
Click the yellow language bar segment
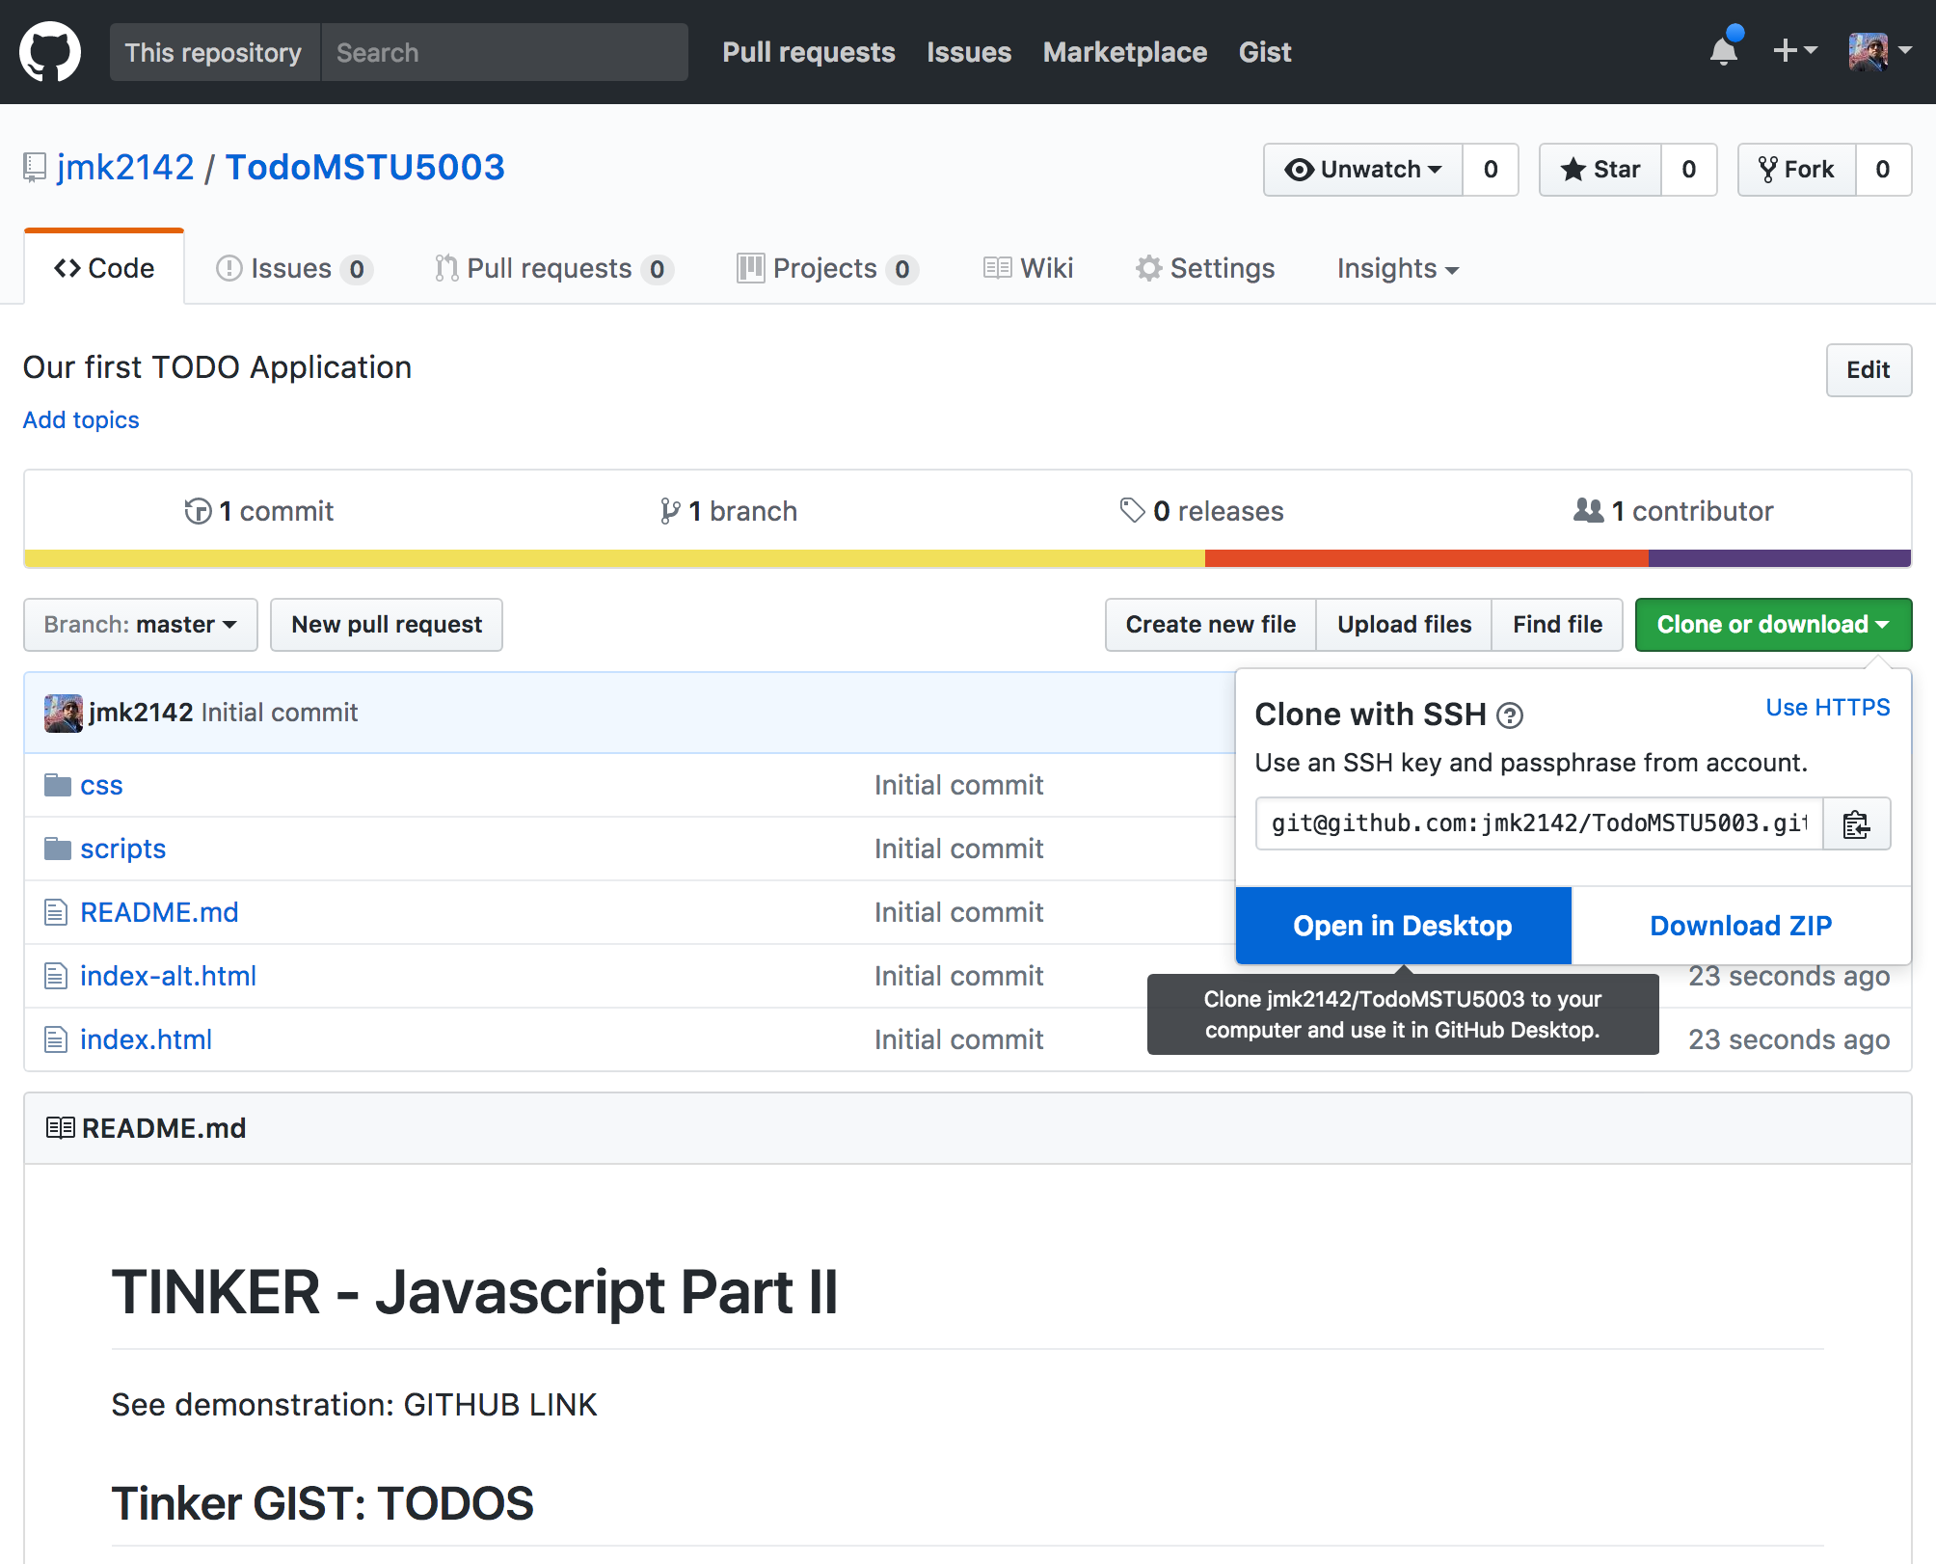coord(614,558)
